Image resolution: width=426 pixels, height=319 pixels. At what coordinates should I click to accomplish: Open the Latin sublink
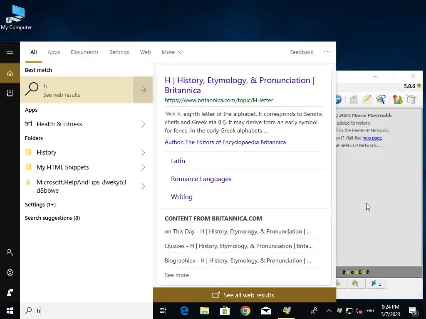pos(178,161)
